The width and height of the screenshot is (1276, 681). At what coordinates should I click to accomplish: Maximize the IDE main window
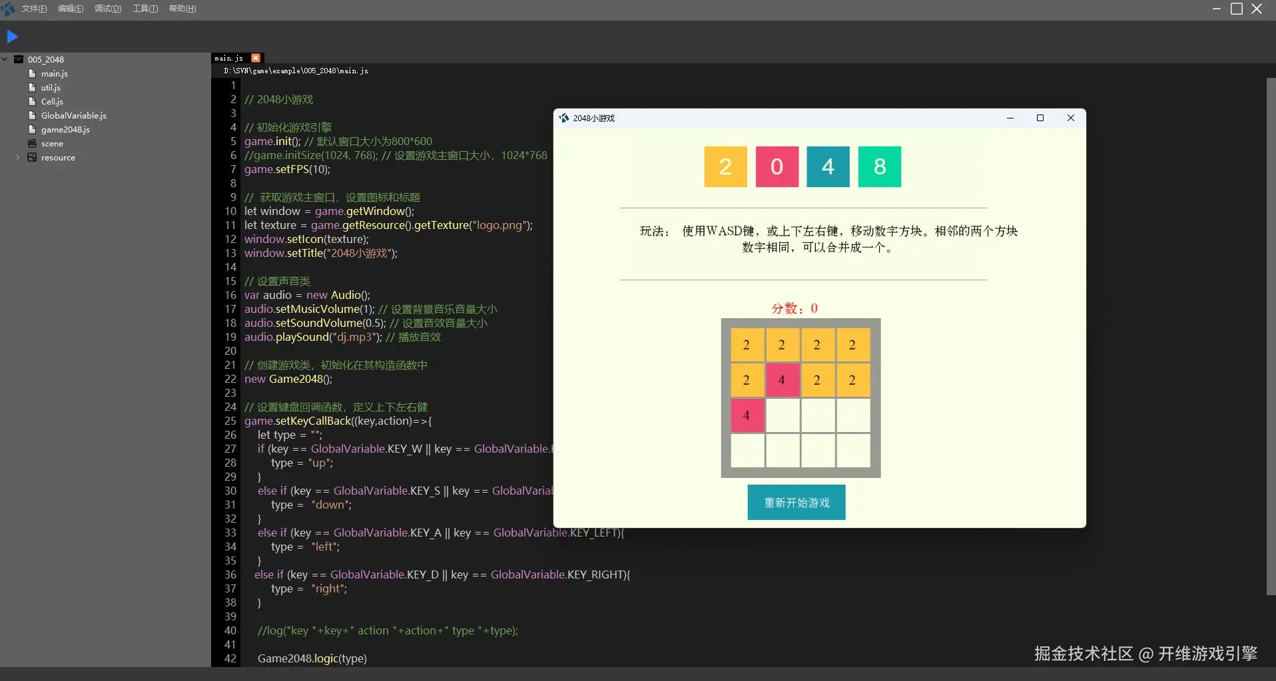1237,9
